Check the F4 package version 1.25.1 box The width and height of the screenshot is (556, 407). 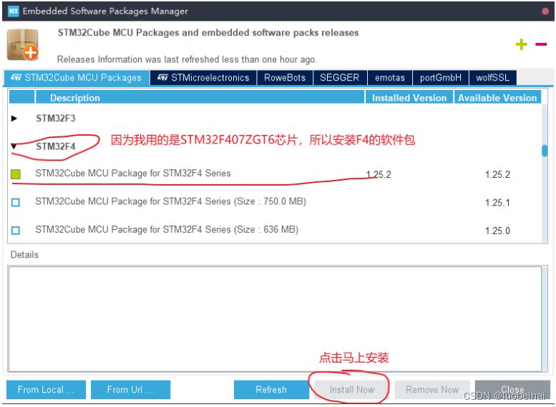(x=16, y=203)
